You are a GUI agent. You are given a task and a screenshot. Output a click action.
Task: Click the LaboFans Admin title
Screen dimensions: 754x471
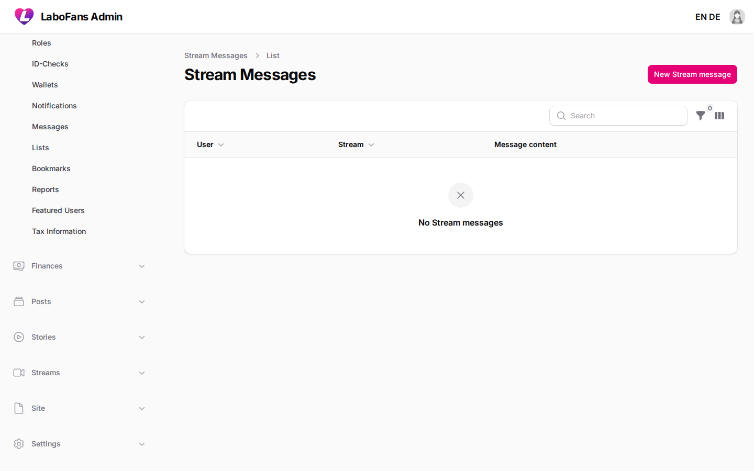coord(82,17)
